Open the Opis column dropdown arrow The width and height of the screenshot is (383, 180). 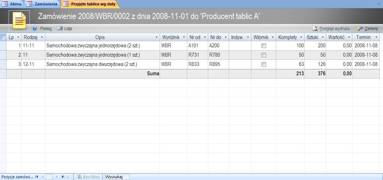click(156, 37)
